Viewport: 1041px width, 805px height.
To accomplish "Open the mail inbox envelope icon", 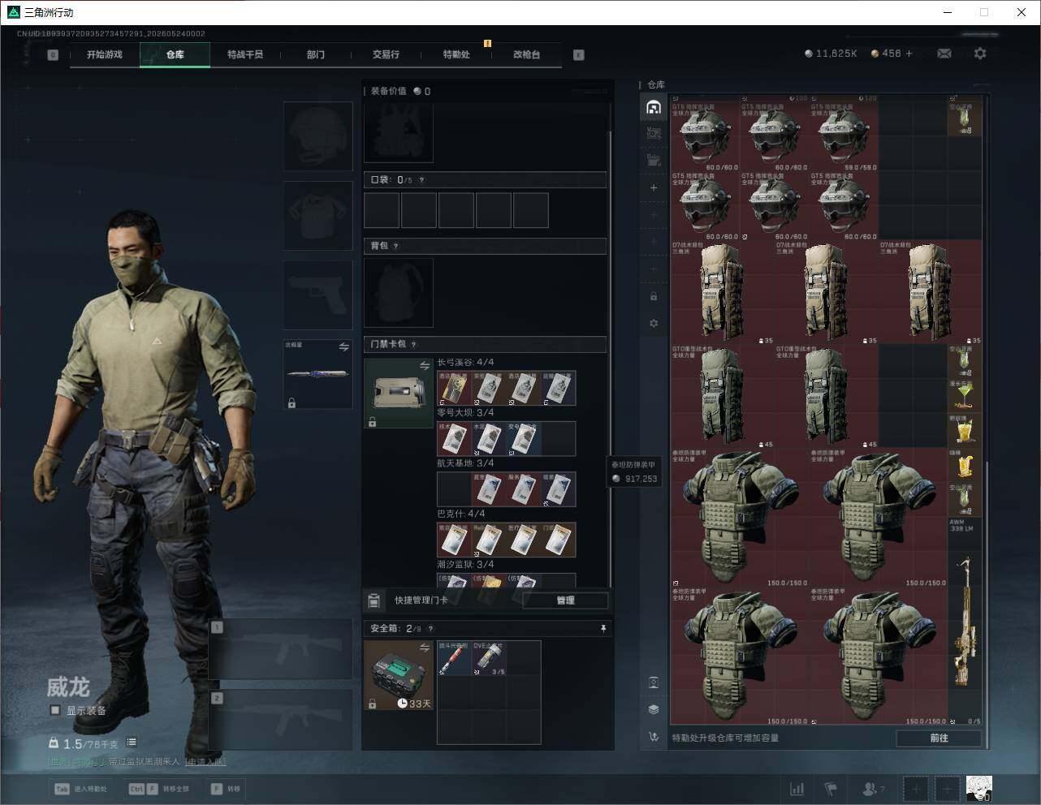I will [x=944, y=54].
